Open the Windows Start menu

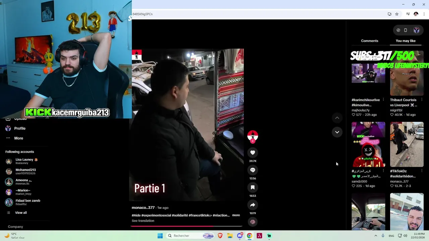point(160,236)
